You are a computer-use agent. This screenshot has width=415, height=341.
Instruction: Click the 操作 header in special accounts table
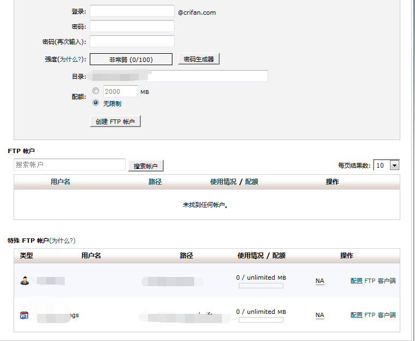click(x=346, y=255)
